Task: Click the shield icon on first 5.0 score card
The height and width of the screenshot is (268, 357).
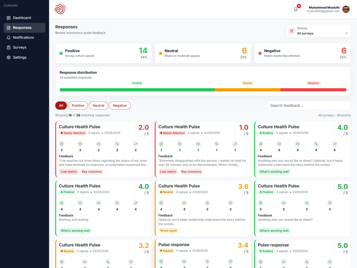Action: (261, 203)
